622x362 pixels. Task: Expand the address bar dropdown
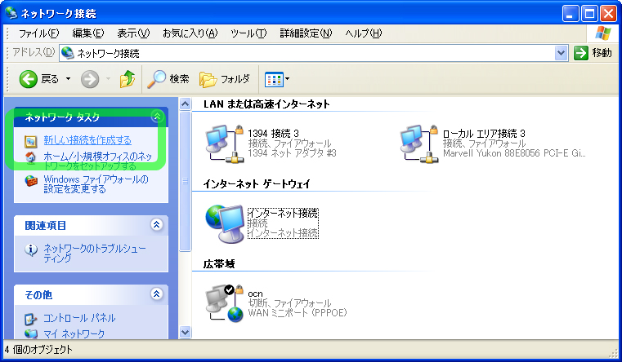(561, 53)
